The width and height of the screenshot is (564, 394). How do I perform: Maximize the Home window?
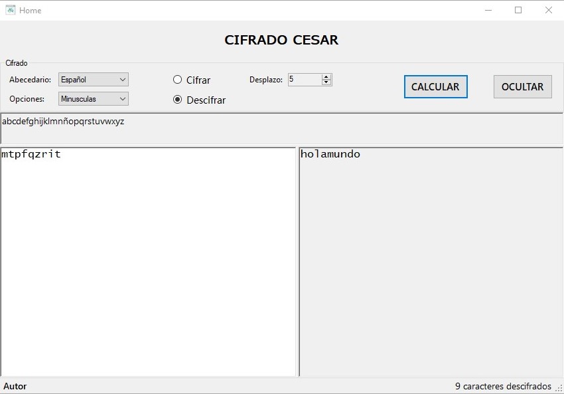click(518, 10)
